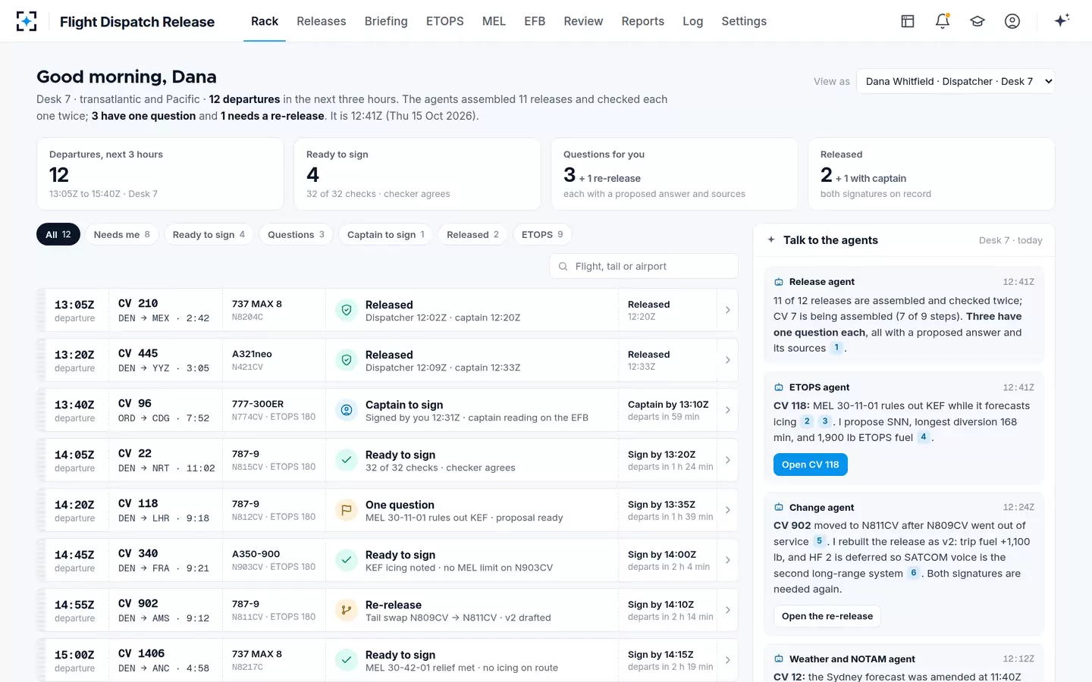Filter list by Ready to sign
1092x682 pixels.
click(209, 234)
